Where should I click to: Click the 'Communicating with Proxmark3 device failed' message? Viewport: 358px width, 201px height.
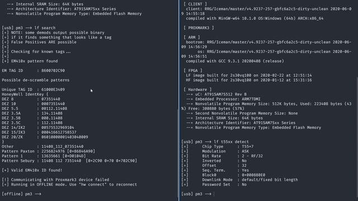[x=55, y=180]
